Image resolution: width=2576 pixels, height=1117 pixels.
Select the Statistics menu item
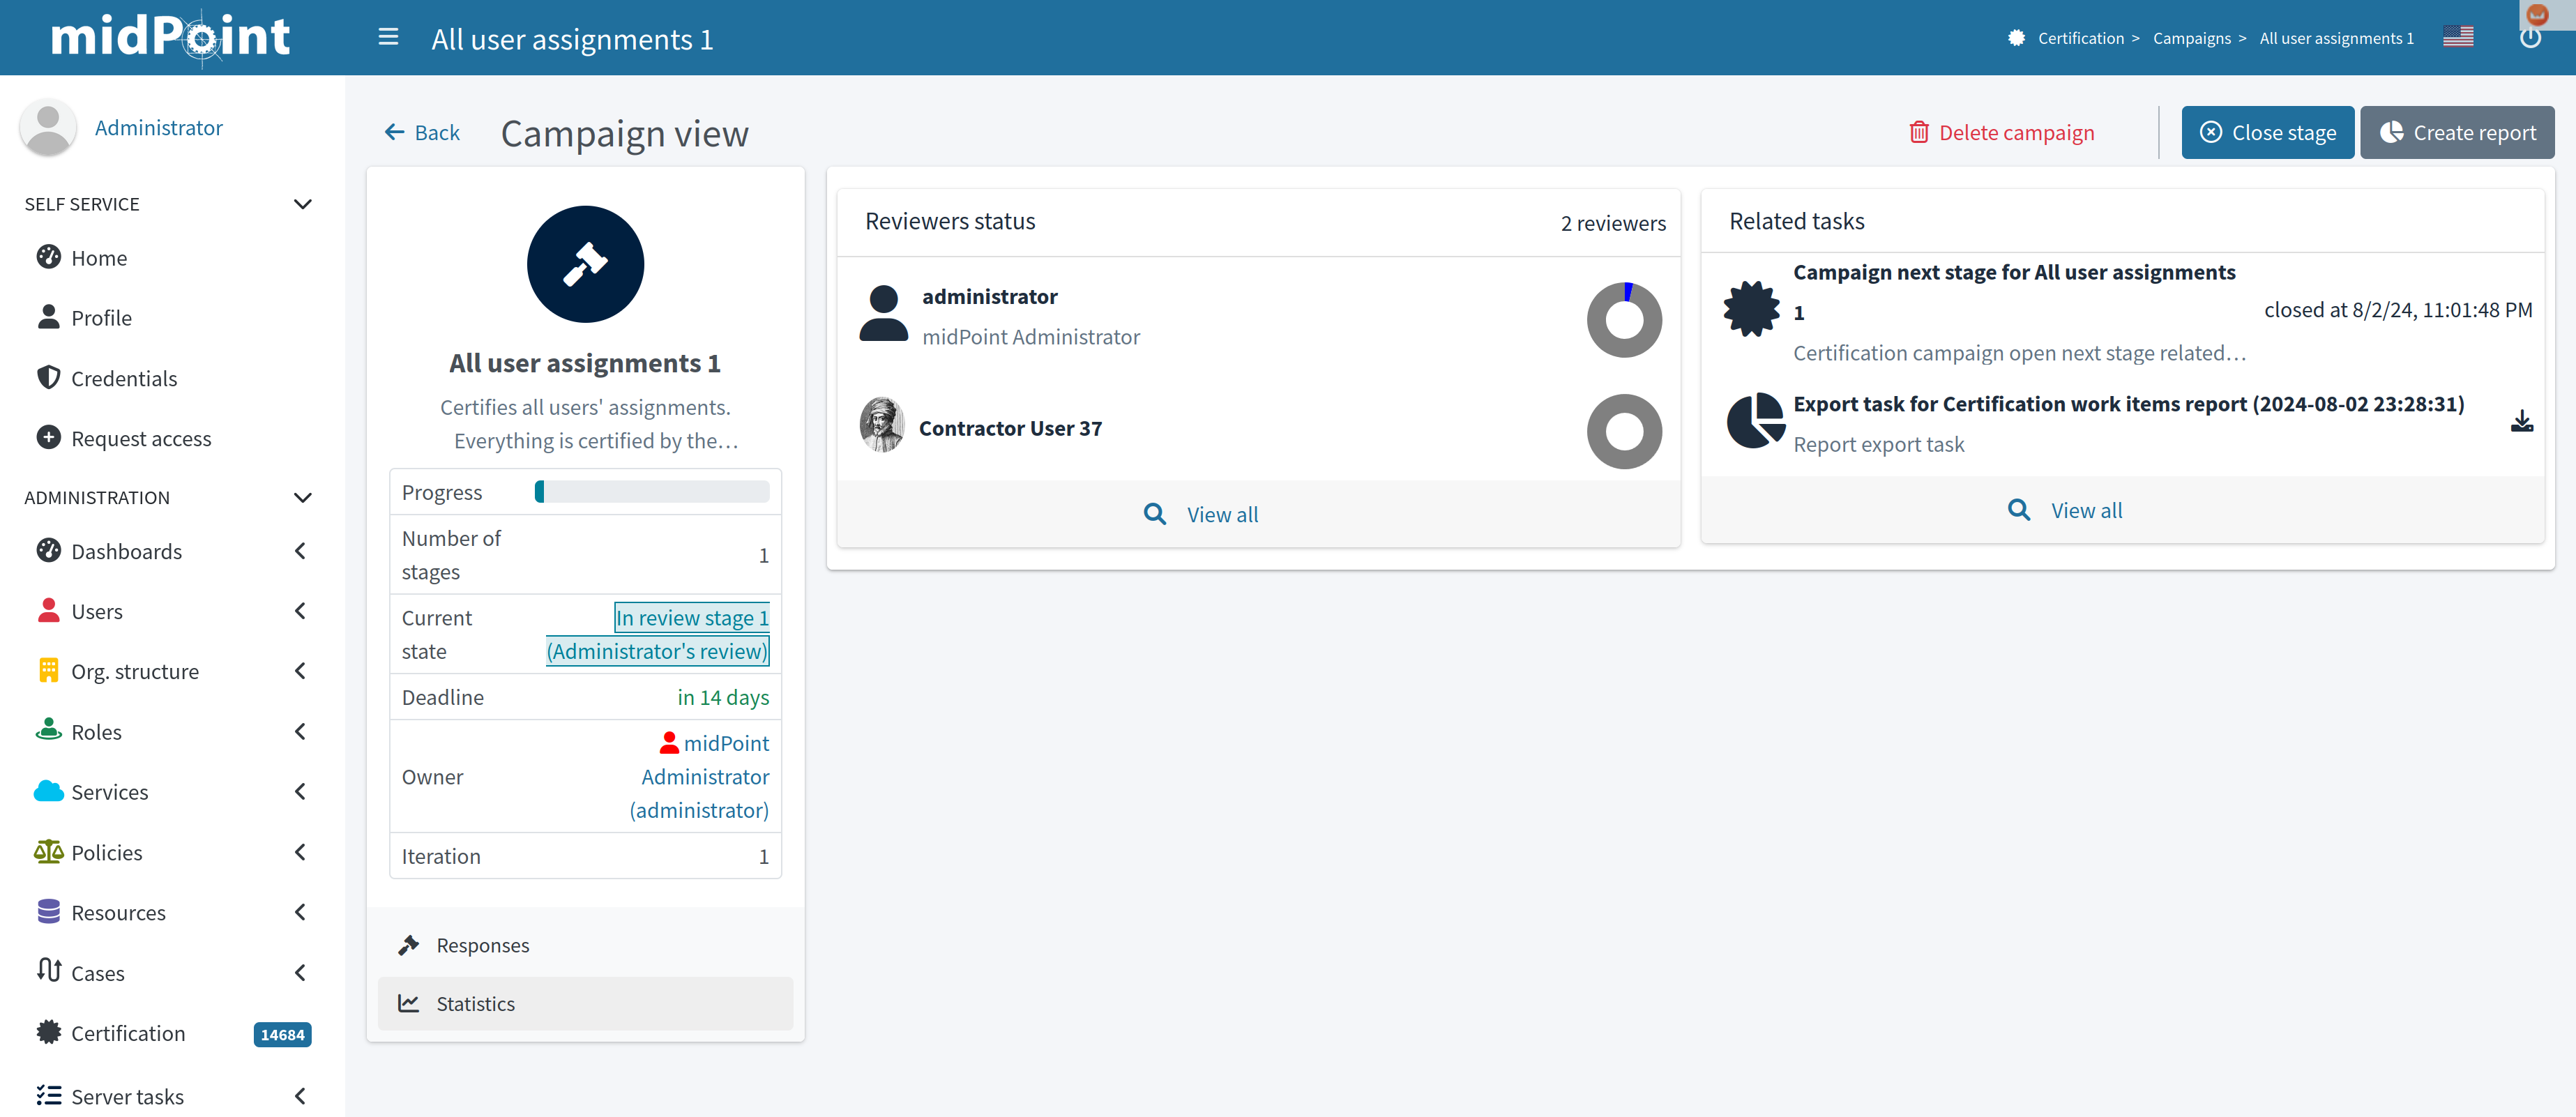tap(475, 1003)
